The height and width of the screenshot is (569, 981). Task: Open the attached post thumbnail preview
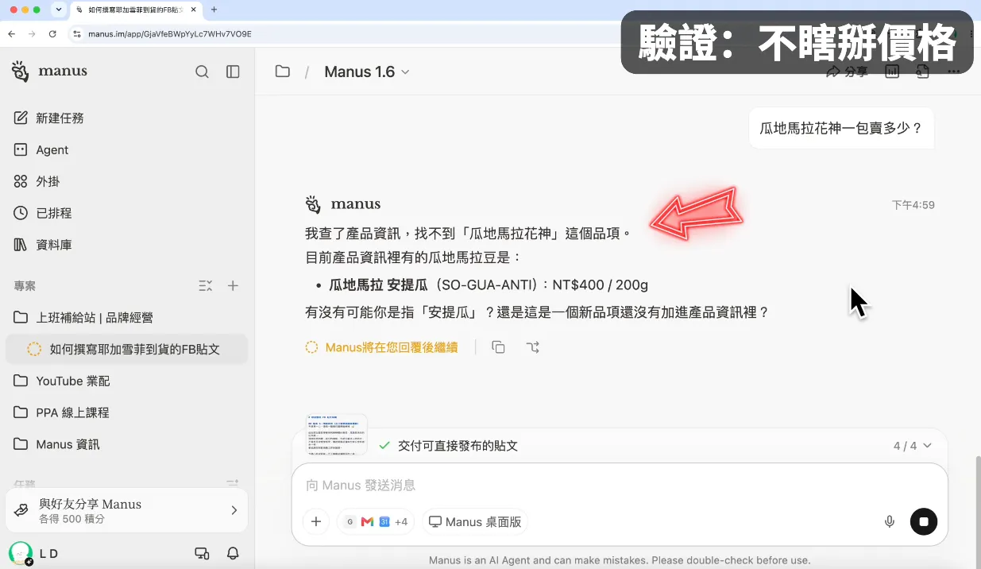[x=337, y=434]
